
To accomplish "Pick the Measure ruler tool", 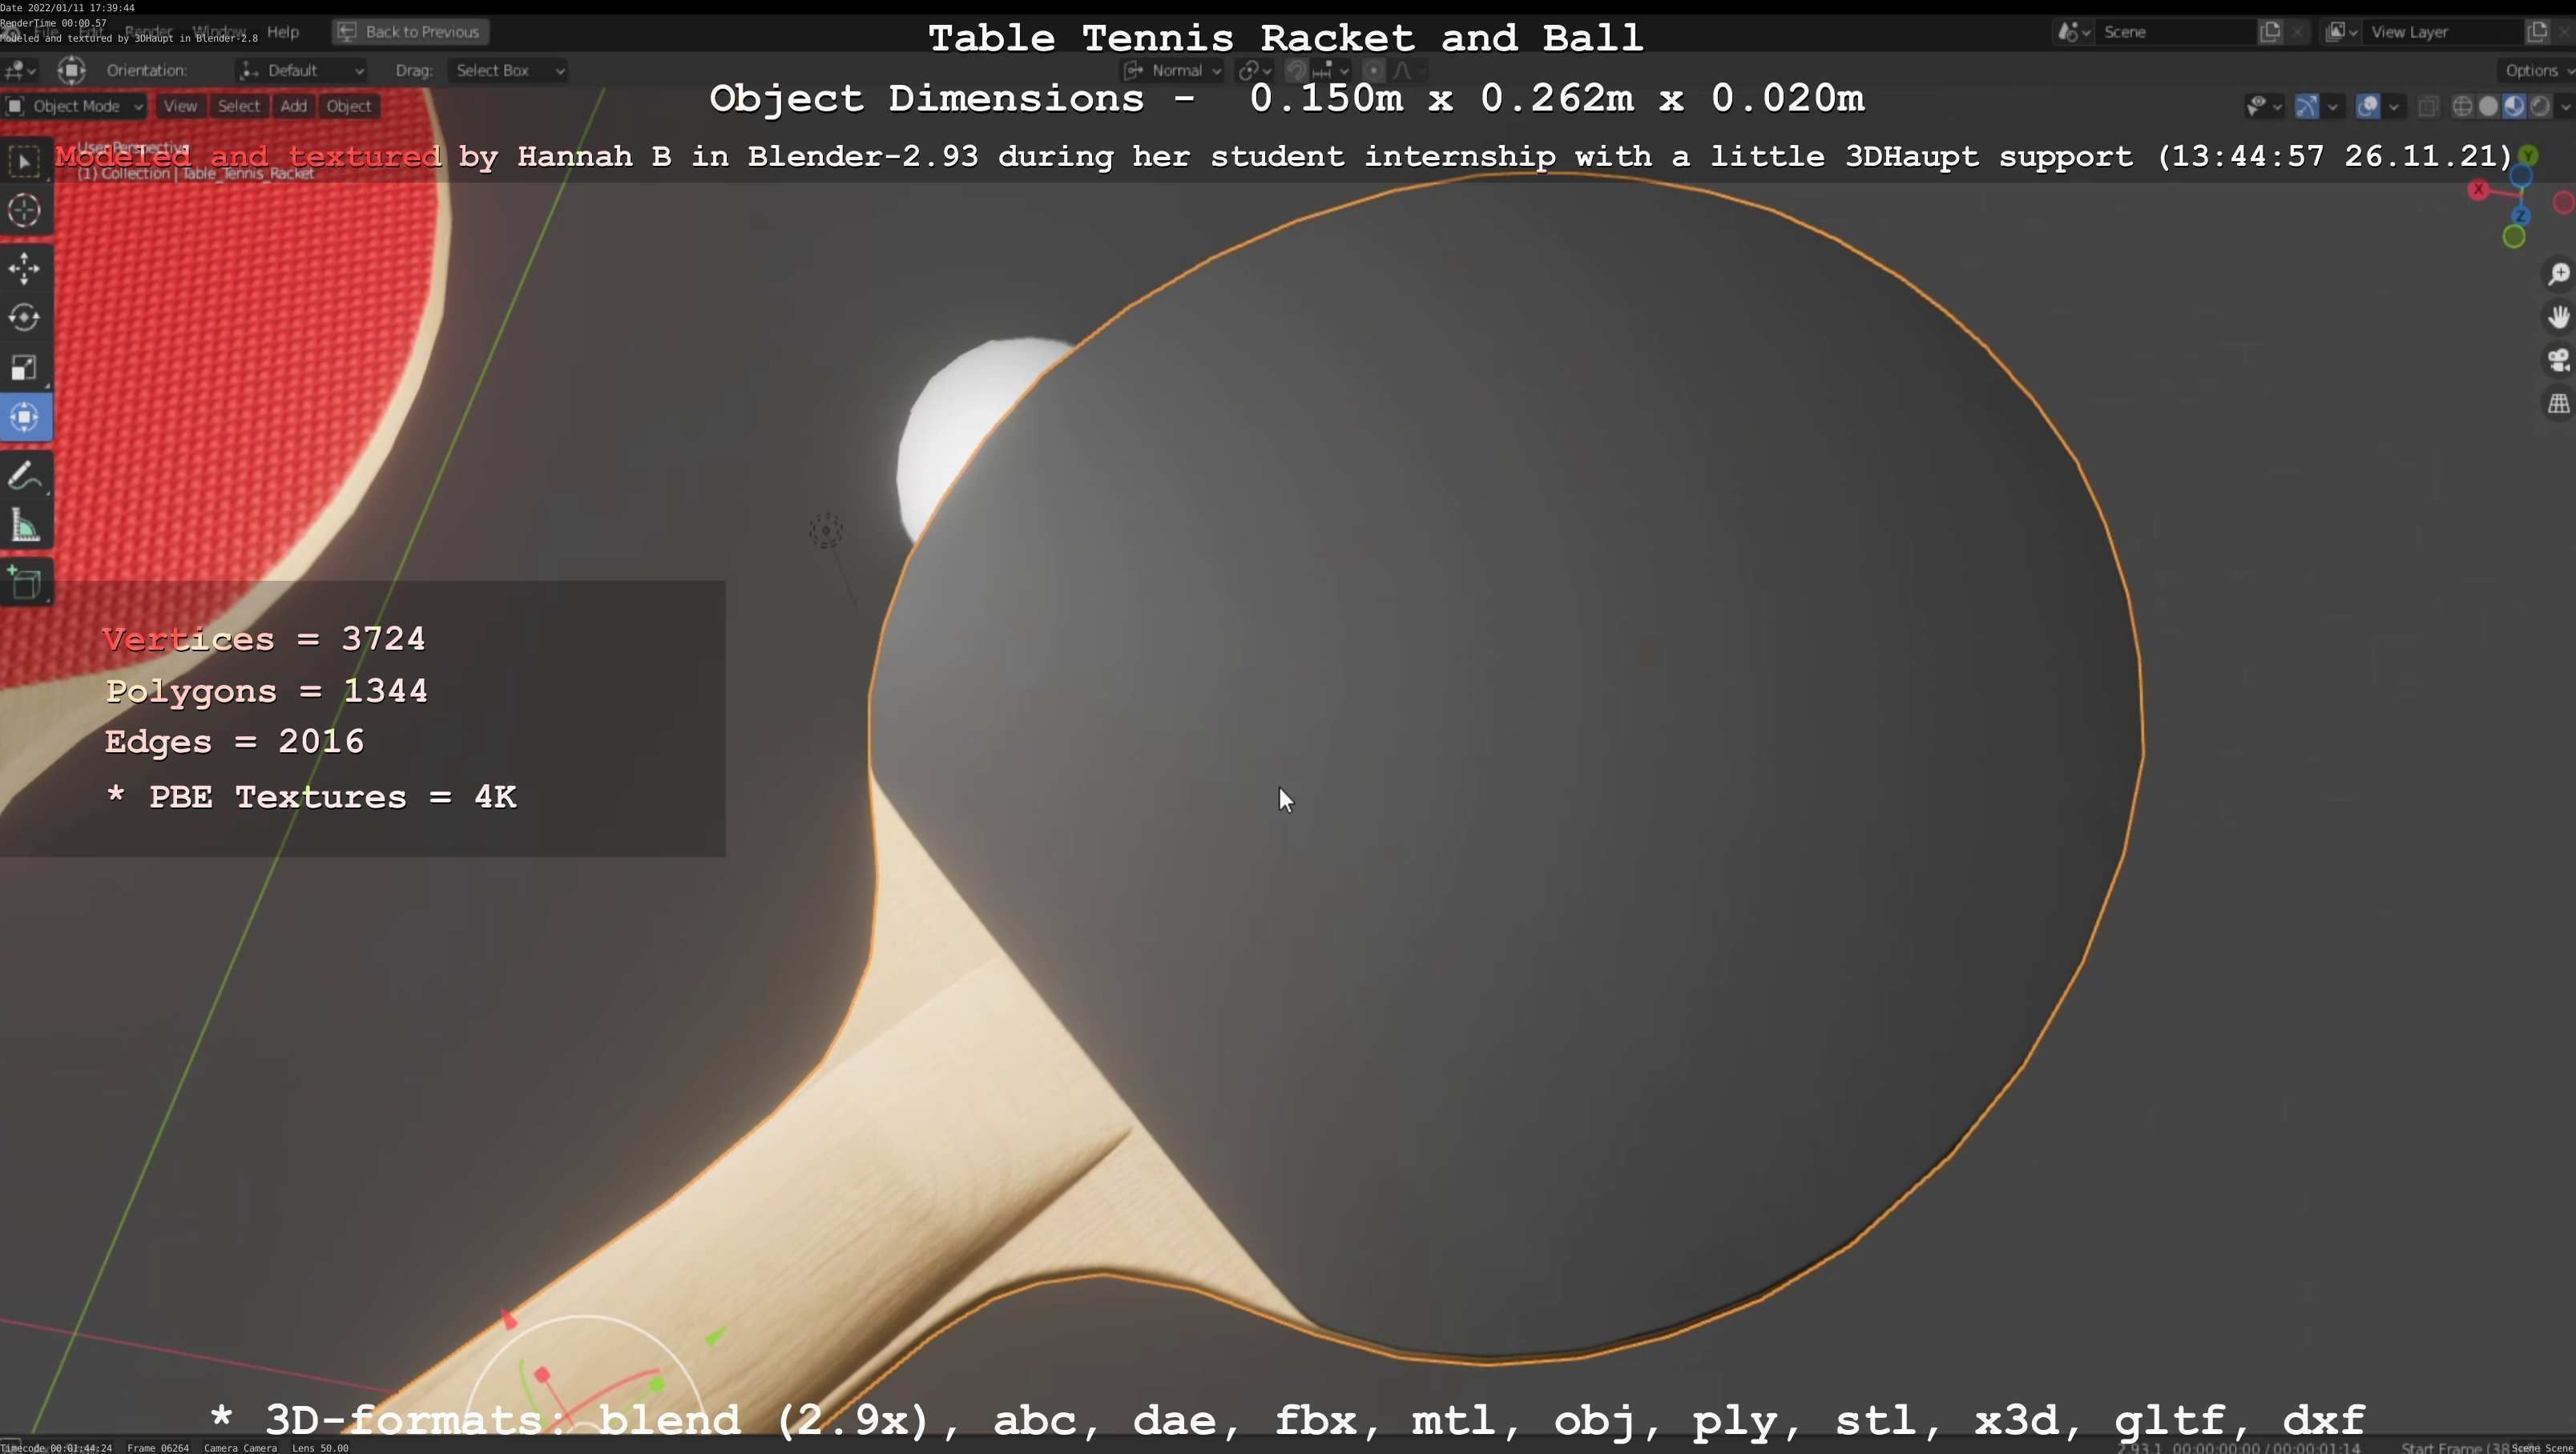I will point(25,526).
